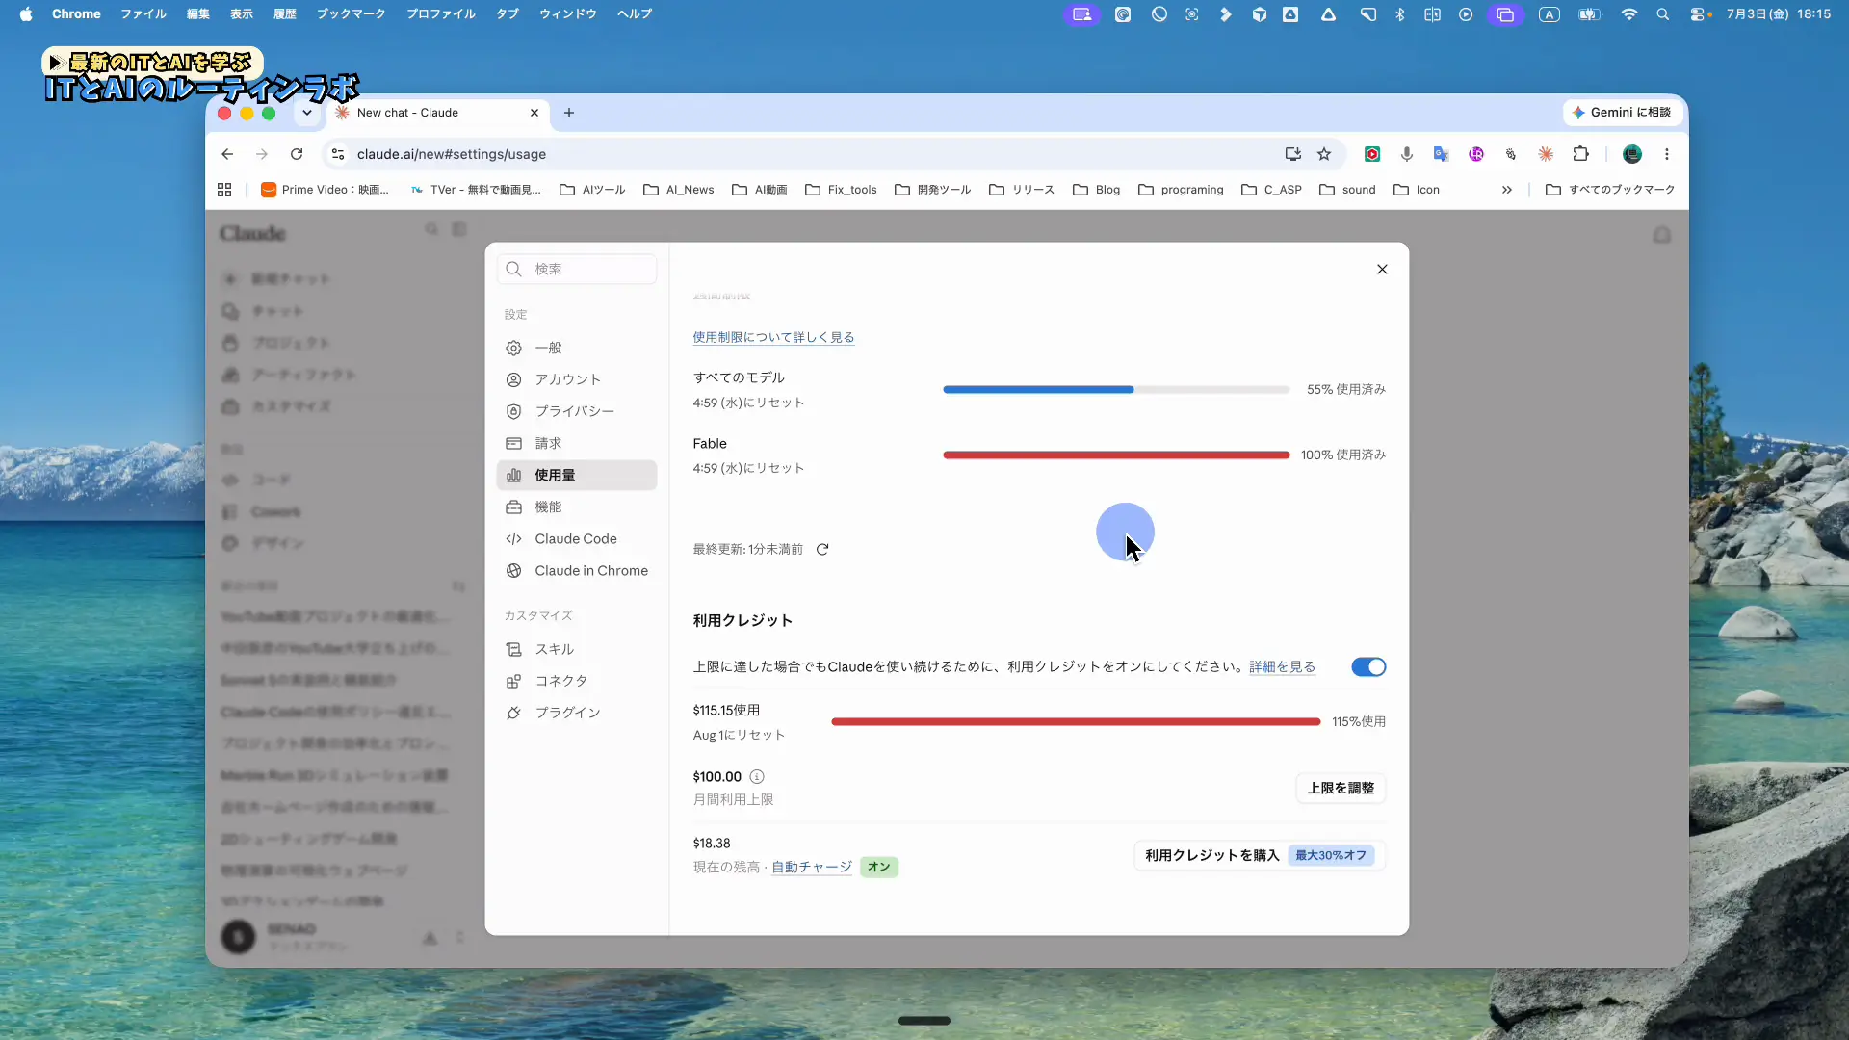Open the Apple menu
Viewport: 1849px width, 1040px height.
pyautogui.click(x=26, y=14)
